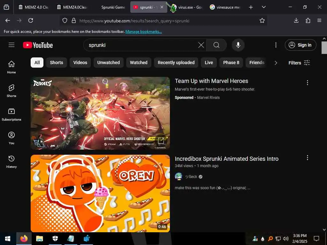This screenshot has width=327, height=245.
Task: Switch to the vinesauce me tab
Action: [x=225, y=7]
